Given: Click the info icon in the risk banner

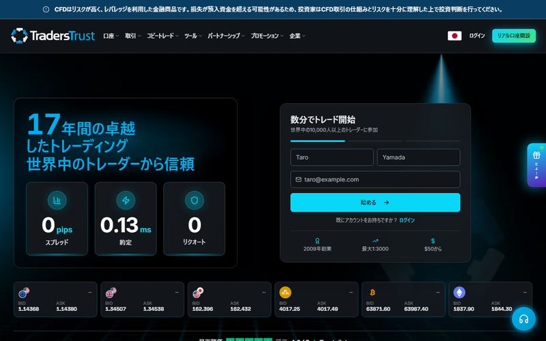Looking at the screenshot, I should click(x=46, y=10).
